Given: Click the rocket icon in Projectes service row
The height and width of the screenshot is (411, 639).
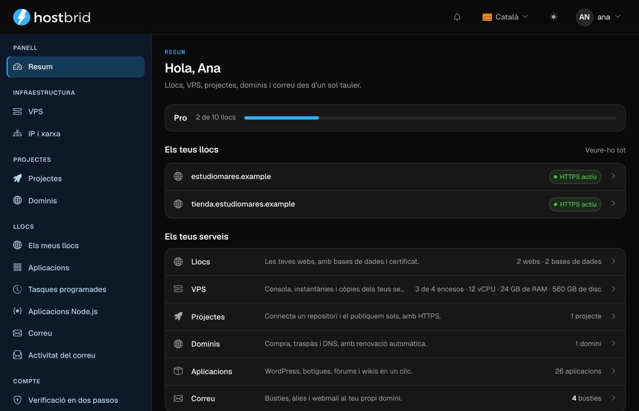Looking at the screenshot, I should (x=178, y=316).
